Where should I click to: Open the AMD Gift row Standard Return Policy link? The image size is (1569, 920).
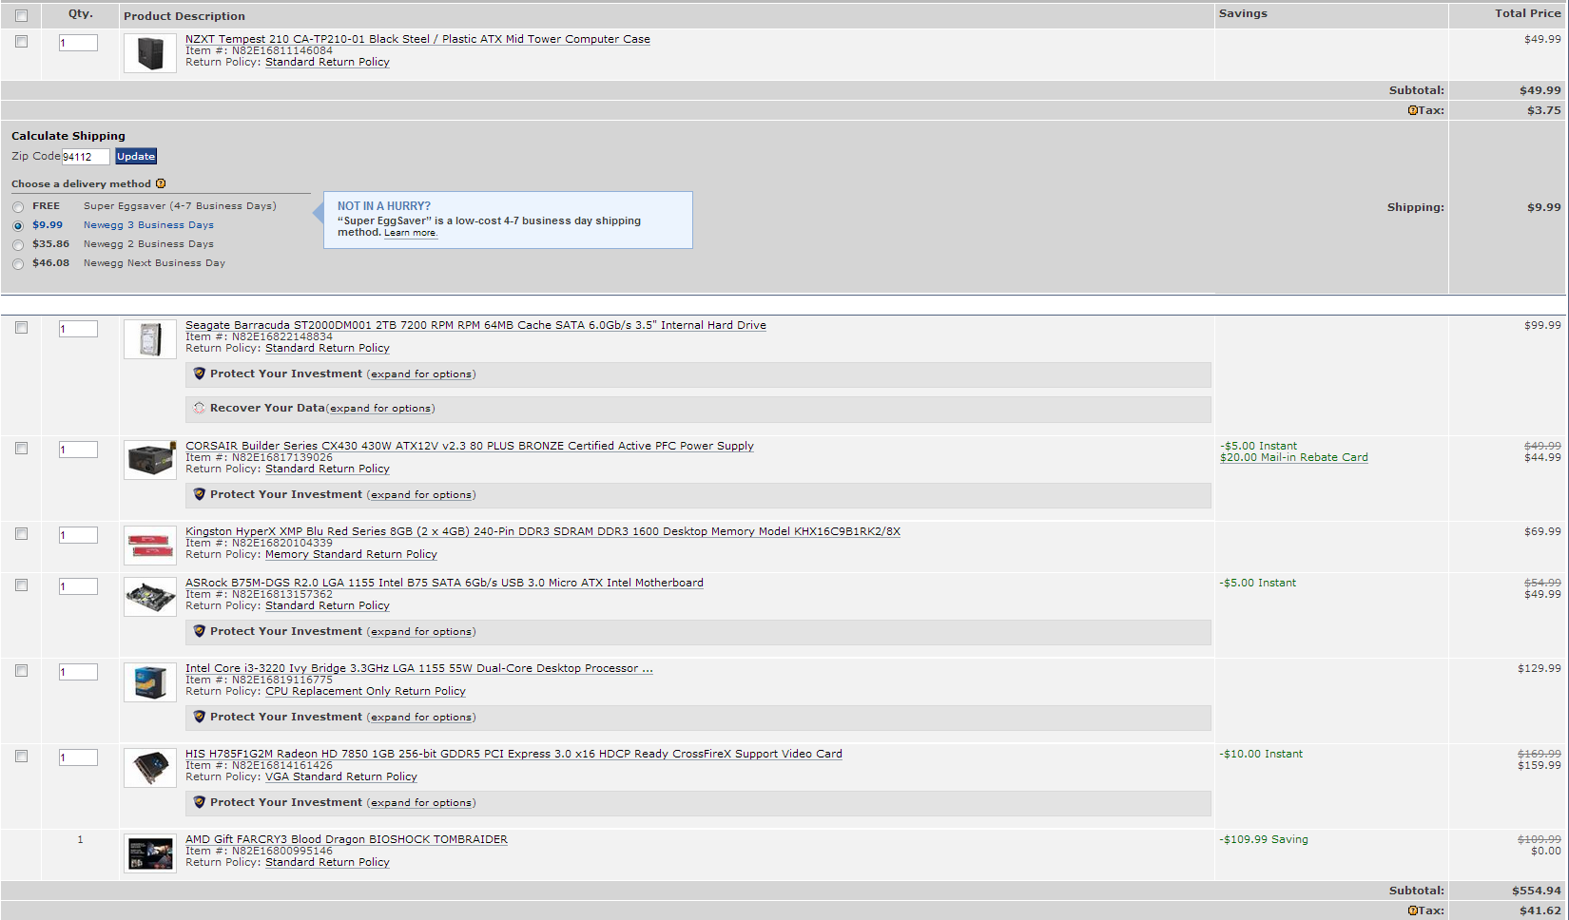pos(327,862)
